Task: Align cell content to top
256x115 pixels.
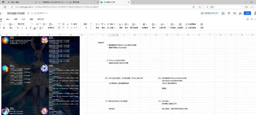Action: (x=59, y=24)
